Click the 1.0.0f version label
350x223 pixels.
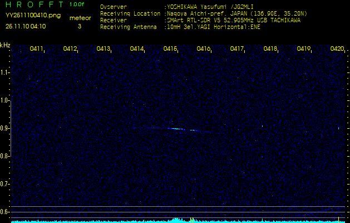[77, 5]
